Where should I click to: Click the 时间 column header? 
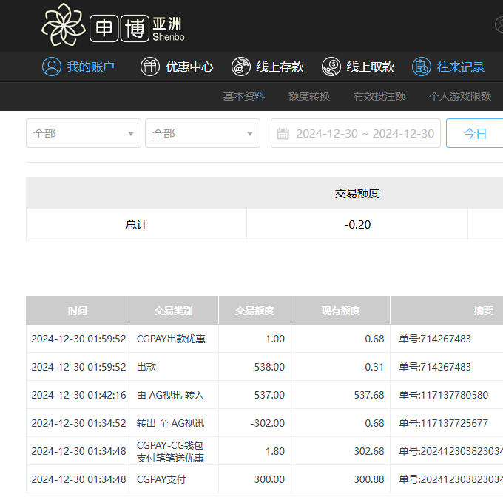(x=78, y=311)
